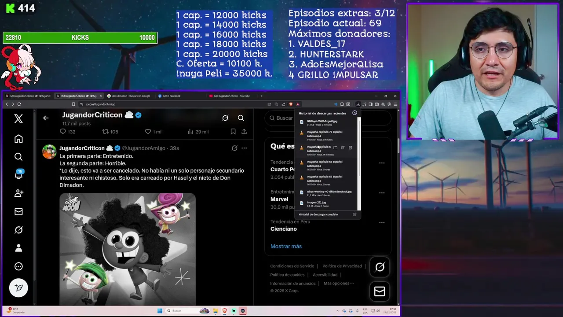Open floating Grok button bottom right

point(380,267)
